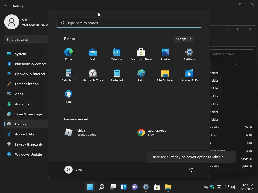
Task: Select the 66 KB File row
Action: tap(232, 135)
